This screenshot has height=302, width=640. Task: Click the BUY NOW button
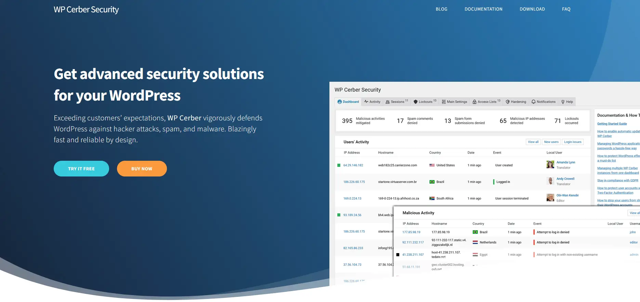tap(142, 169)
